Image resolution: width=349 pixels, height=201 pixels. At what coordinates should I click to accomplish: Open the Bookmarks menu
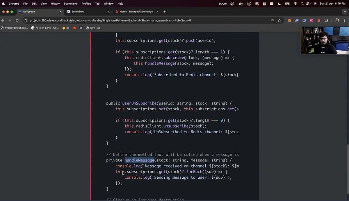tap(71, 3)
